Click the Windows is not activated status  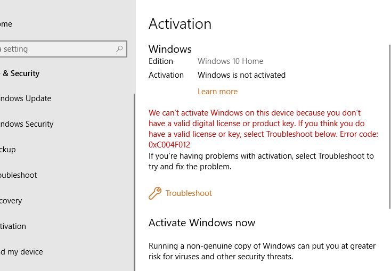coord(242,75)
